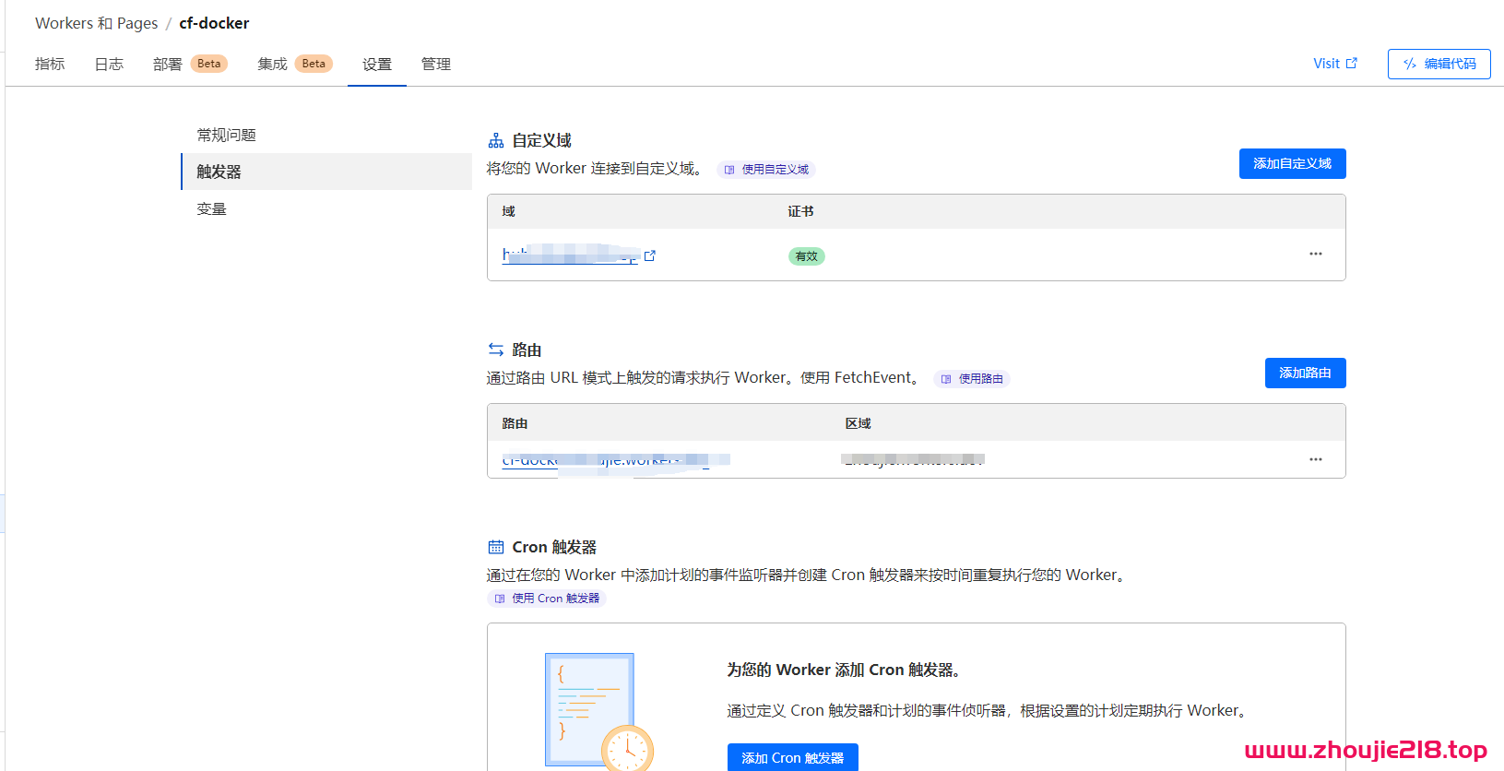
Task: Select the 设置 tab
Action: (377, 64)
